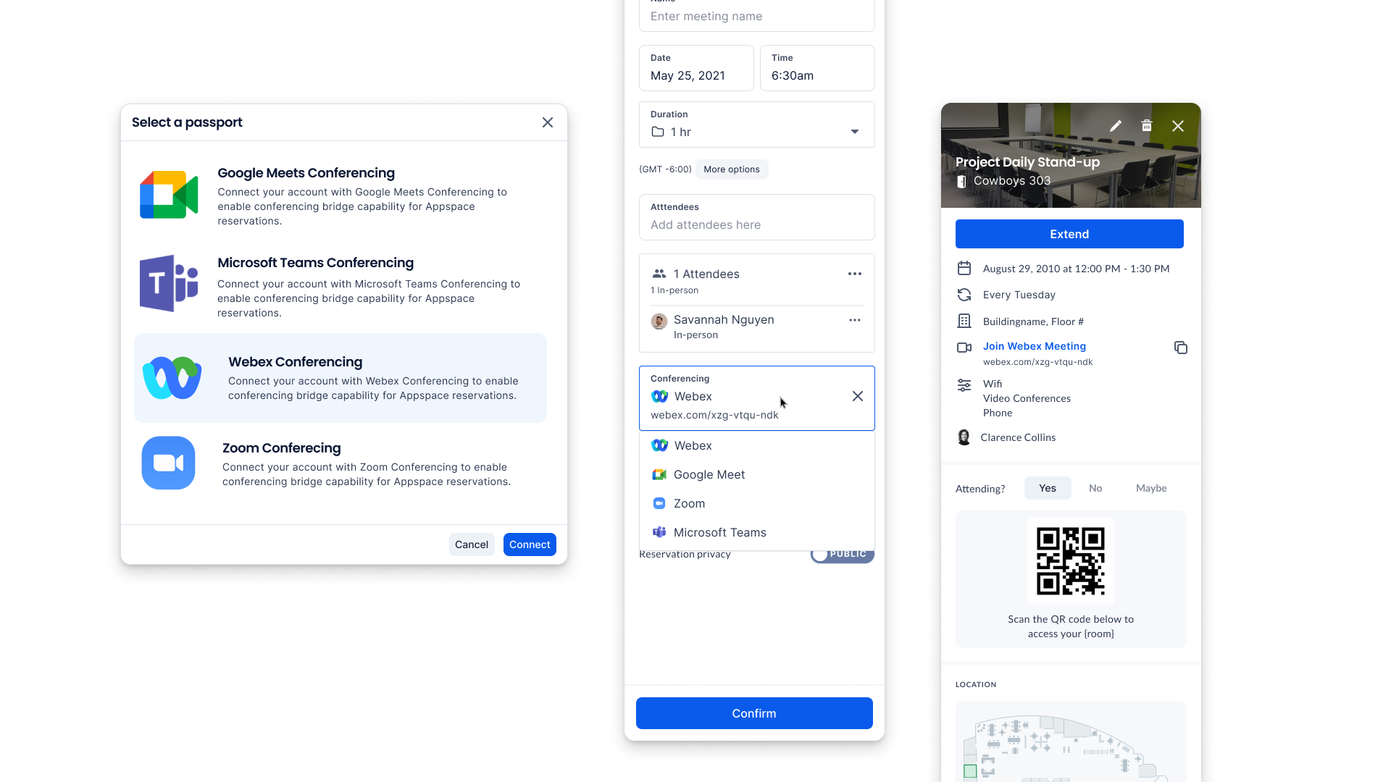Click the Google Meet logo icon
1391x782 pixels.
pyautogui.click(x=169, y=195)
